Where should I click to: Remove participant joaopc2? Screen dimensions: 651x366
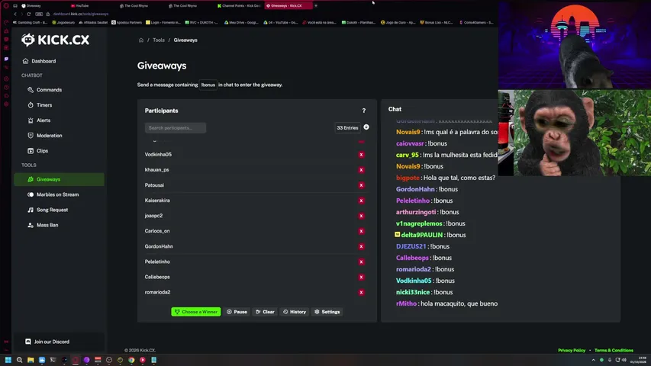point(361,216)
